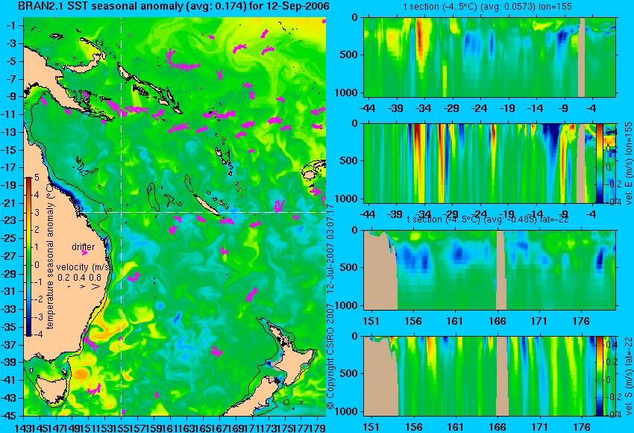This screenshot has width=634, height=433.
Task: Click the velocity arrow samples below '0.2 0.4 0.8'
Action: pos(83,287)
